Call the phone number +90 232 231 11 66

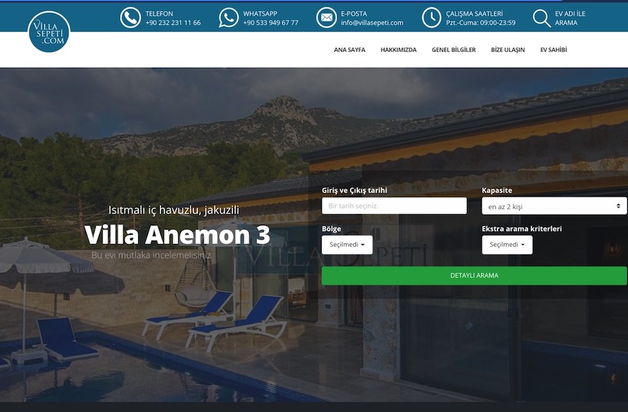coord(173,23)
